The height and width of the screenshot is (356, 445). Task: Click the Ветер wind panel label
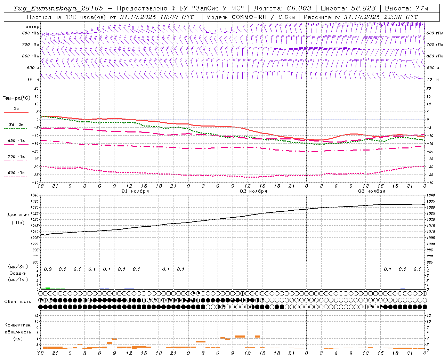[32, 26]
